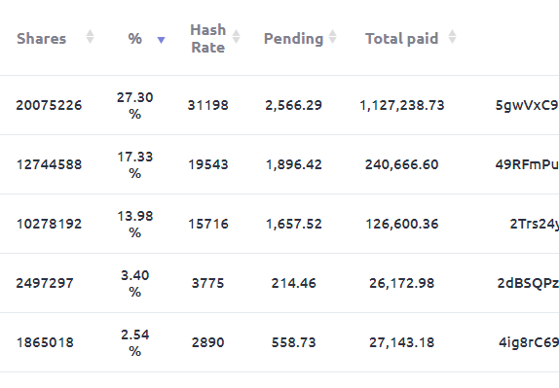
Task: Sort by Pending column arrows icon
Action: coord(332,37)
